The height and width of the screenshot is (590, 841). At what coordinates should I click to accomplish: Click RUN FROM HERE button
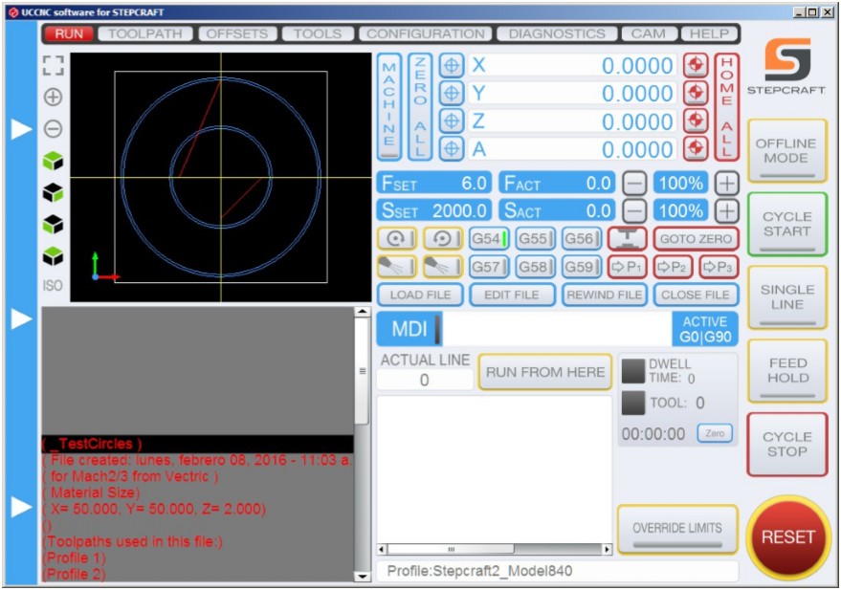545,372
